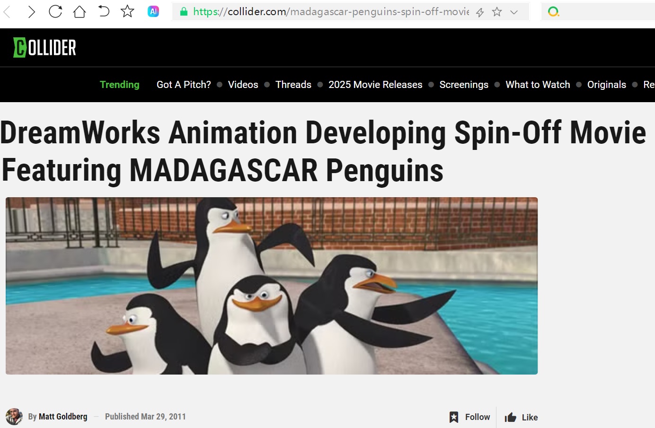The width and height of the screenshot is (655, 428).
Task: Open 2025 Movie Releases page
Action: coord(375,85)
